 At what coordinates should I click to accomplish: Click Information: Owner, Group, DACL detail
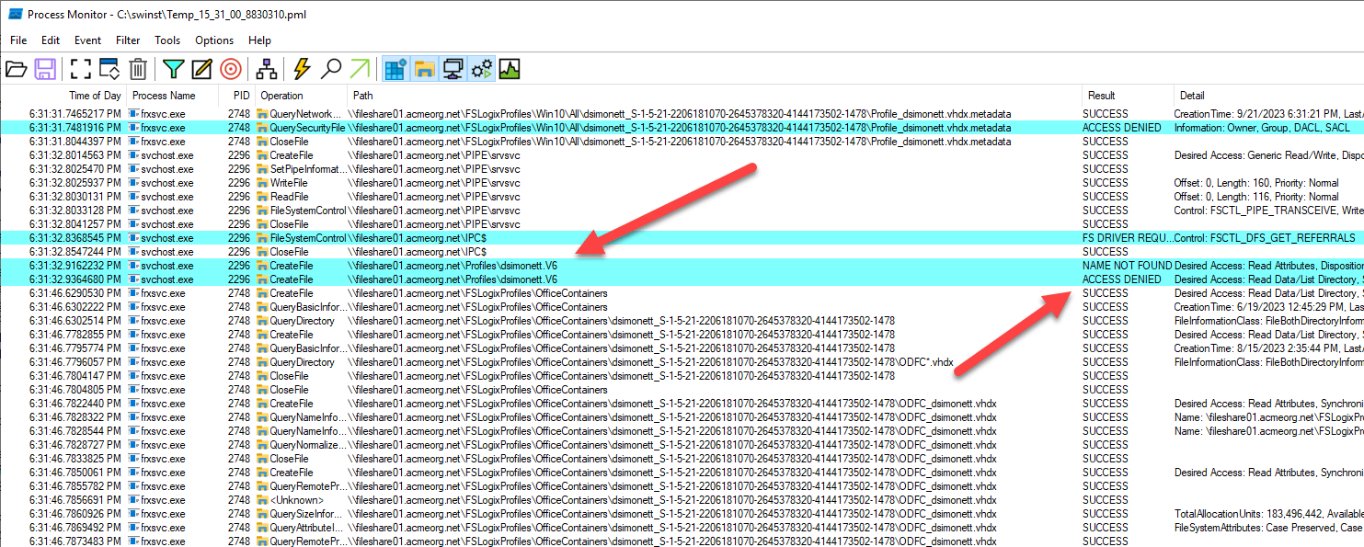pyautogui.click(x=1262, y=128)
